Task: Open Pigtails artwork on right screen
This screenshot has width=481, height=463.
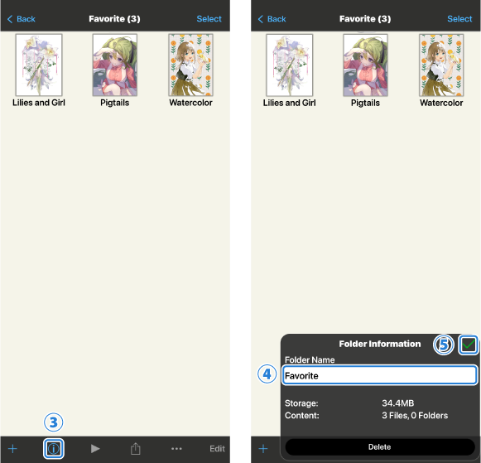Action: coord(365,65)
